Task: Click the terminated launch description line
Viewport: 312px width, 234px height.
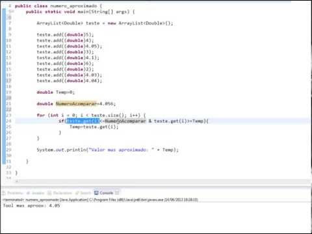Action: pos(100,200)
